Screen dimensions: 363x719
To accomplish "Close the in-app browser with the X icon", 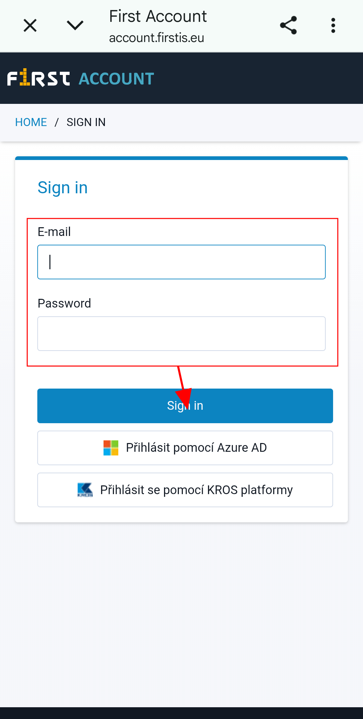I will [x=30, y=26].
